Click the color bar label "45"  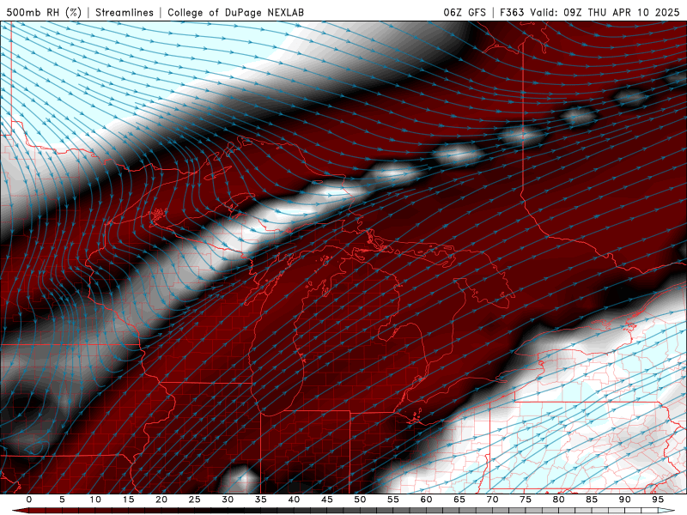point(327,500)
